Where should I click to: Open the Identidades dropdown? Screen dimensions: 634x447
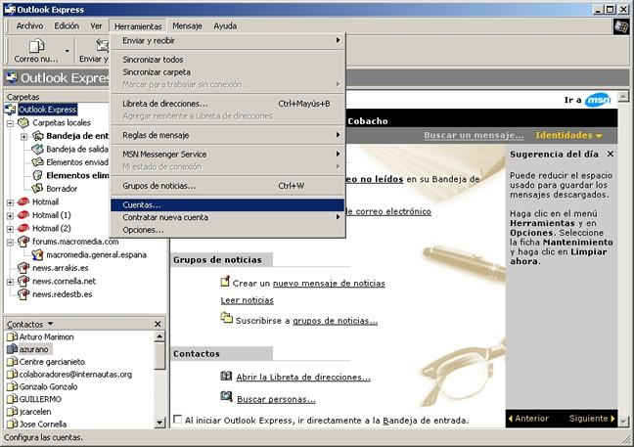click(568, 135)
